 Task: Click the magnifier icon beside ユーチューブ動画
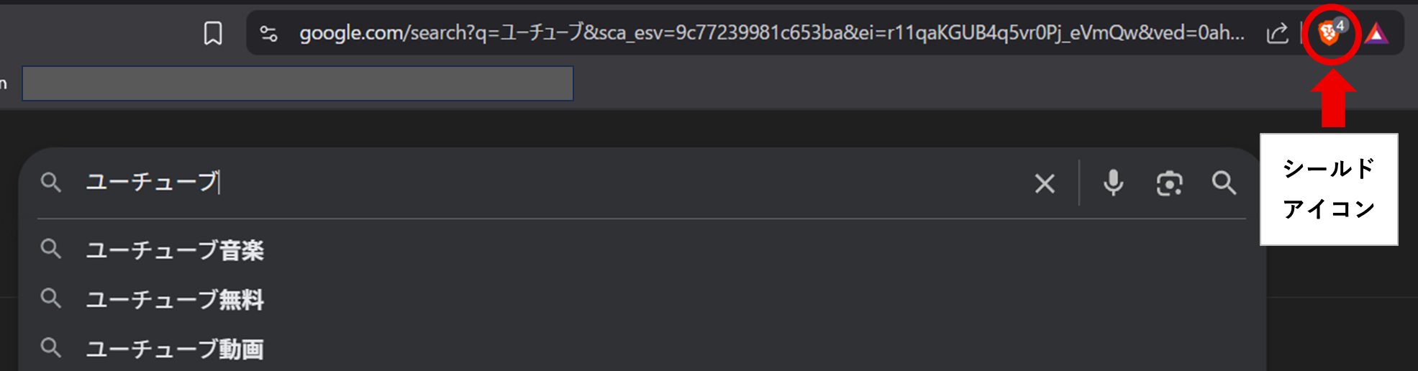coord(50,347)
